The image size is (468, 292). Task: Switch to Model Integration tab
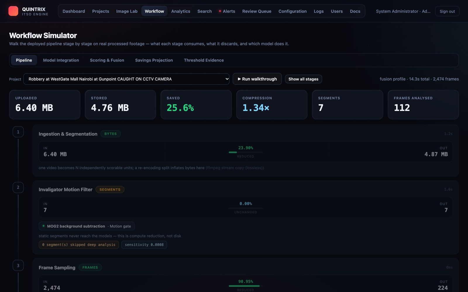61,60
